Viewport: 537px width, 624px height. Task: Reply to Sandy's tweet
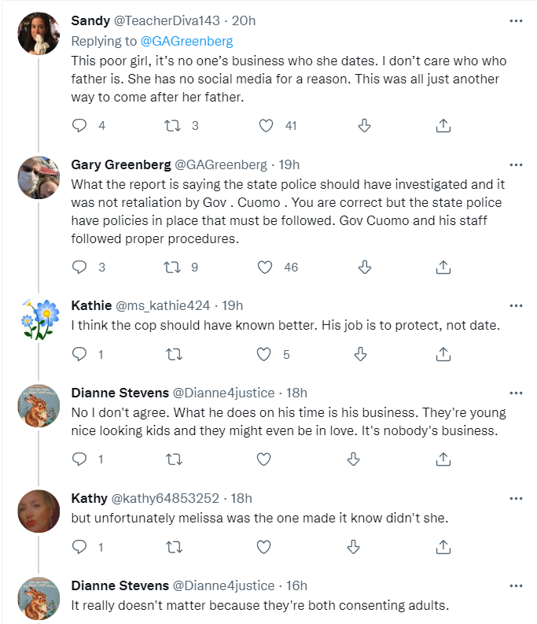coord(79,125)
